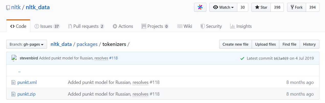The image size is (325, 103).
Task: Click the Create new file button
Action: (235, 44)
